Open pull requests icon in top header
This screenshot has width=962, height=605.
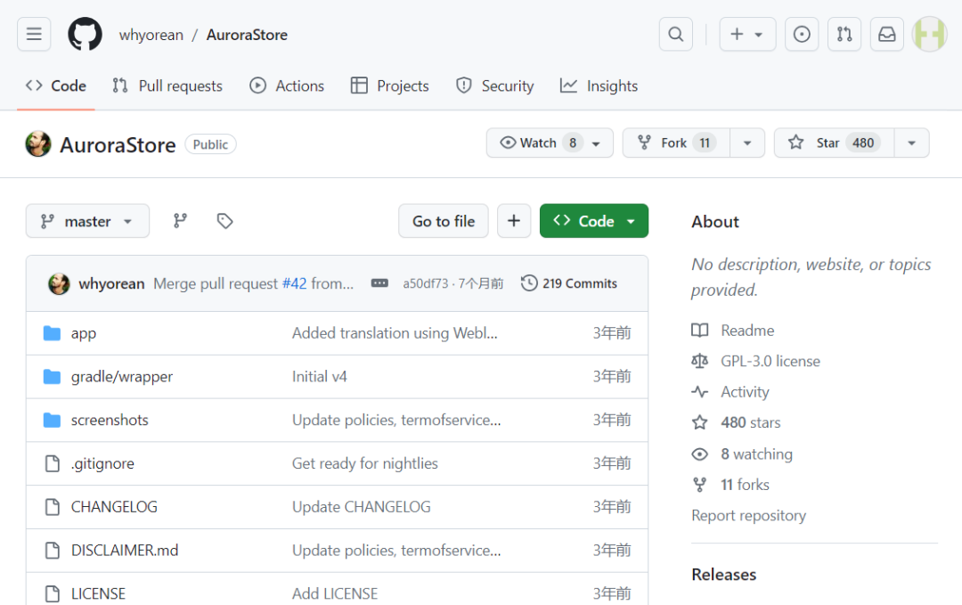click(x=844, y=35)
